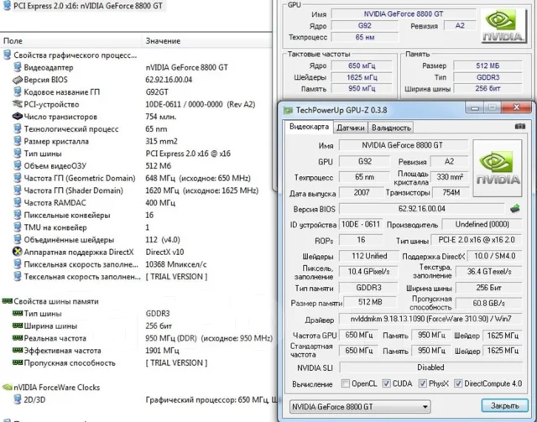Viewport: 537px width, 422px height.
Task: Click the value 1901 МГц
Action: [x=162, y=351]
